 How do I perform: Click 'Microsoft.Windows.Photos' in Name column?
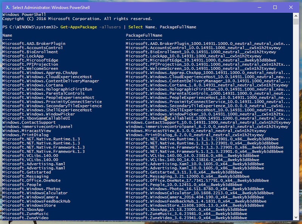pos(31,189)
